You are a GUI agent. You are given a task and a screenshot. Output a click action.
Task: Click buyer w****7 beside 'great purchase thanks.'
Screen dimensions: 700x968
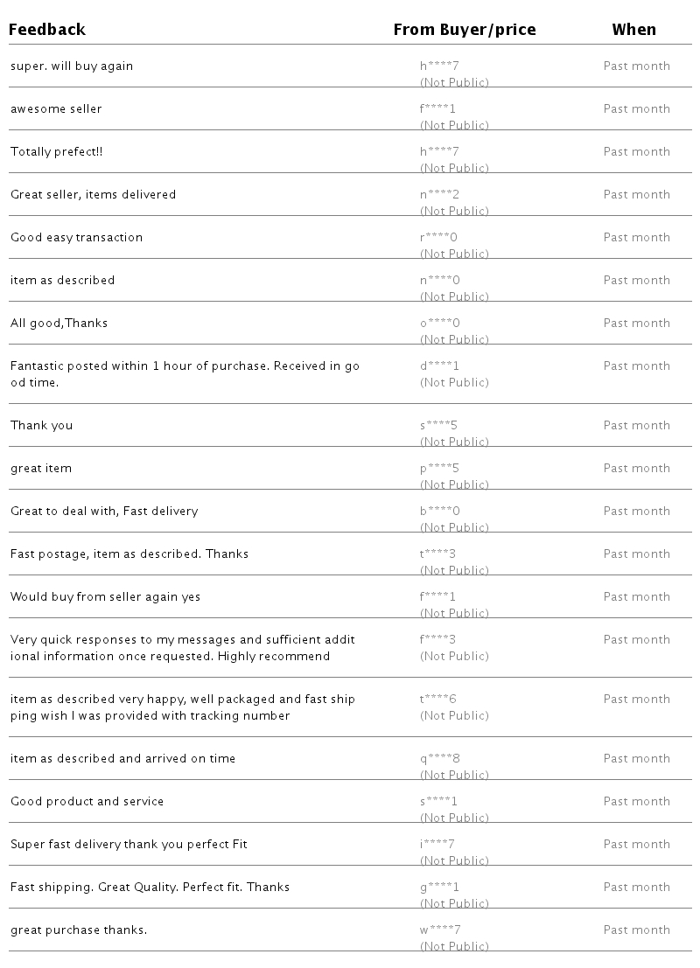(x=440, y=930)
